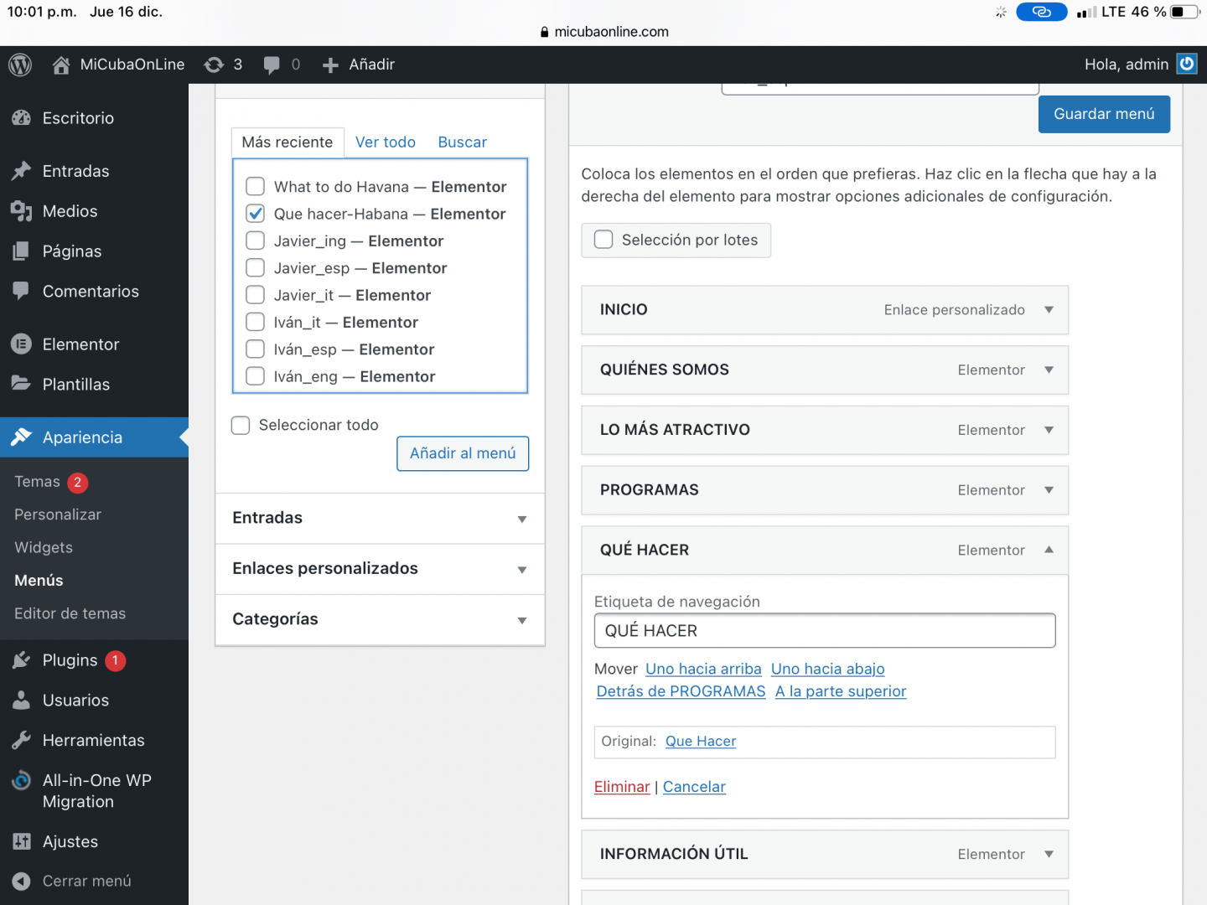
Task: Click the Plugins plug icon
Action: coord(21,660)
